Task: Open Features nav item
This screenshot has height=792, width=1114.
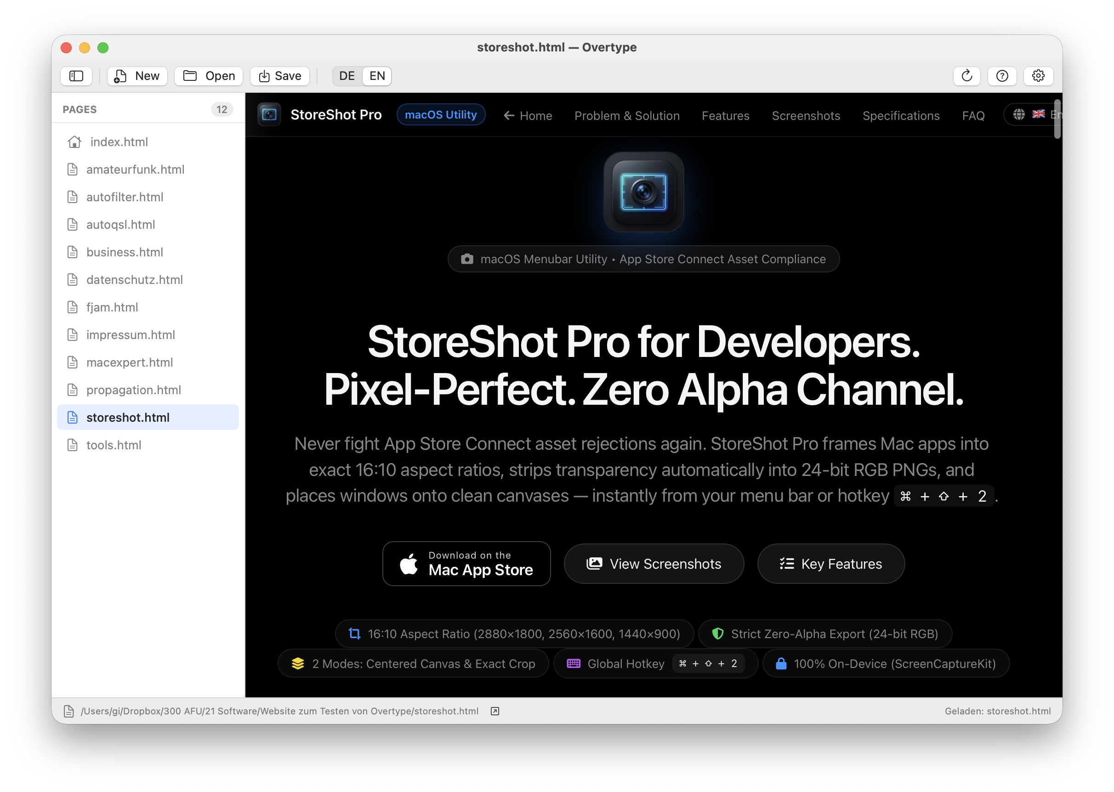Action: (x=725, y=116)
